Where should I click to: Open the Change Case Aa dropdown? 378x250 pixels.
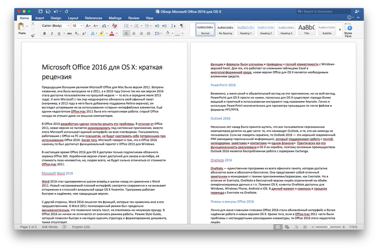105,26
